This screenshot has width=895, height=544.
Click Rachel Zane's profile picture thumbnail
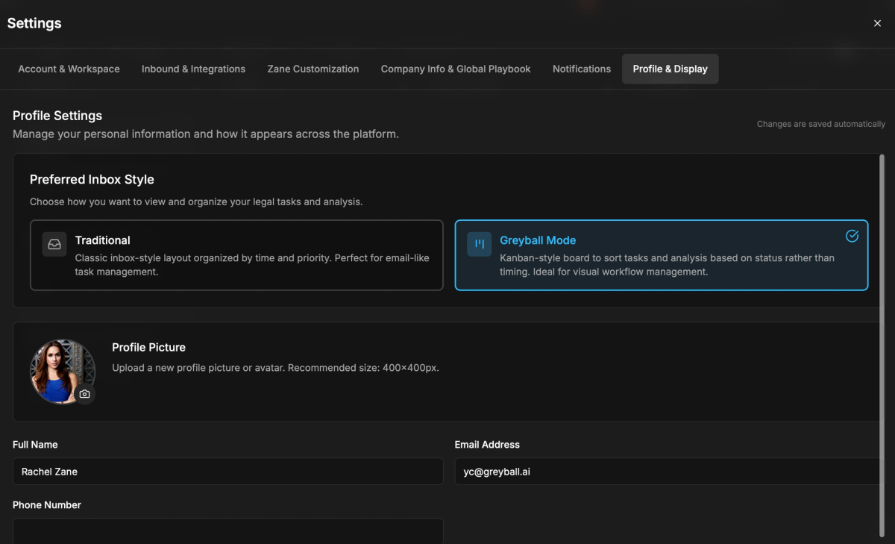[61, 369]
